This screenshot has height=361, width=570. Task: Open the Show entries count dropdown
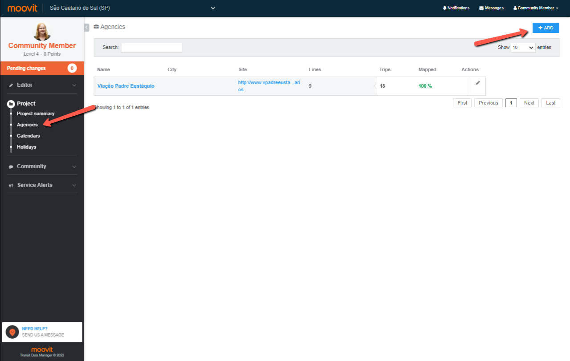click(x=523, y=48)
